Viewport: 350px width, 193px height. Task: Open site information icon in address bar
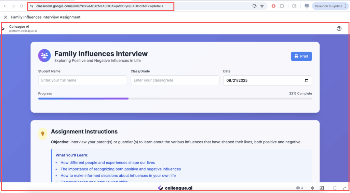[x=32, y=6]
